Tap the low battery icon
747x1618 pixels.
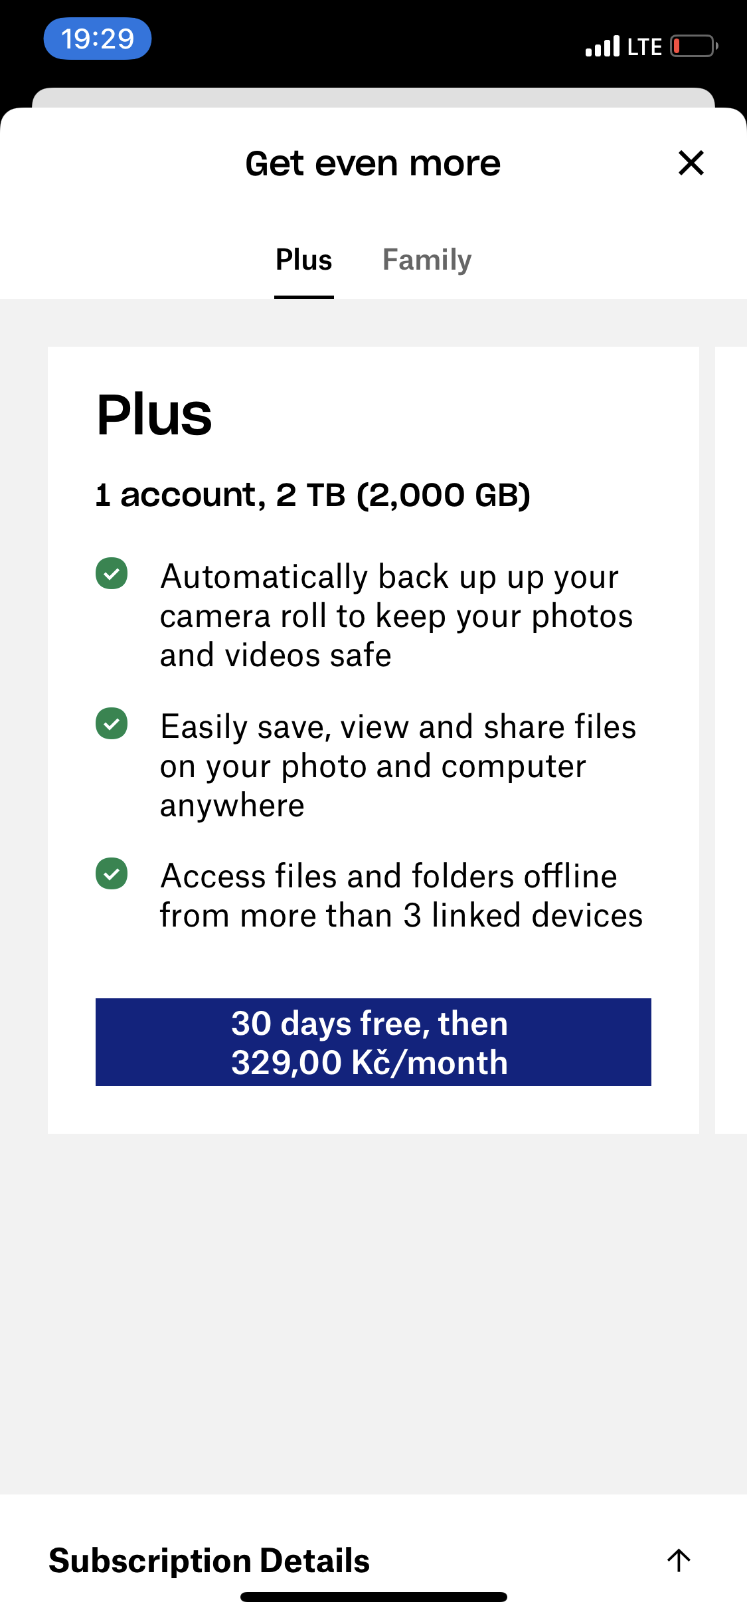click(x=693, y=46)
